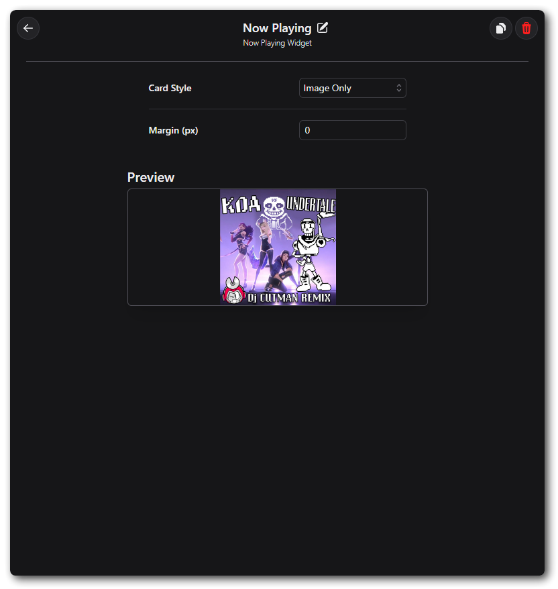Click the up-down chevron on Image Only selector
The image size is (558, 589).
click(x=398, y=88)
